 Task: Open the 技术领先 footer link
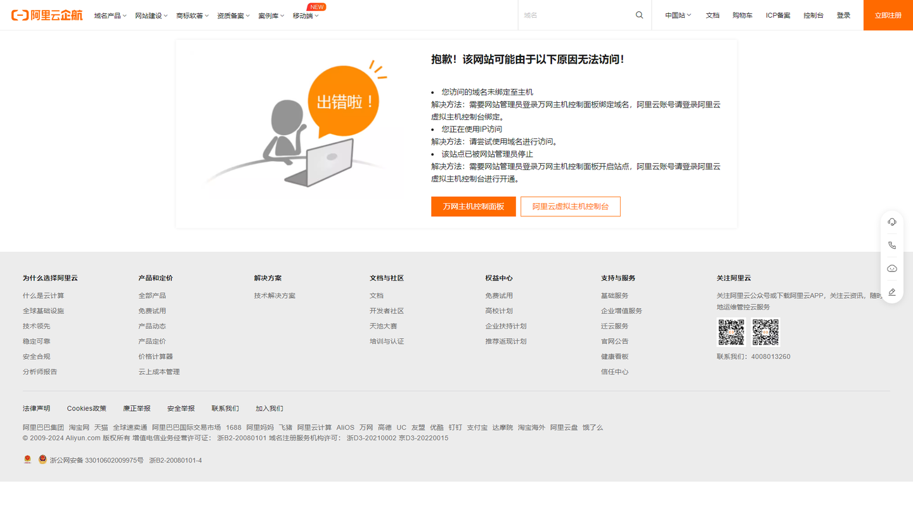pos(36,326)
